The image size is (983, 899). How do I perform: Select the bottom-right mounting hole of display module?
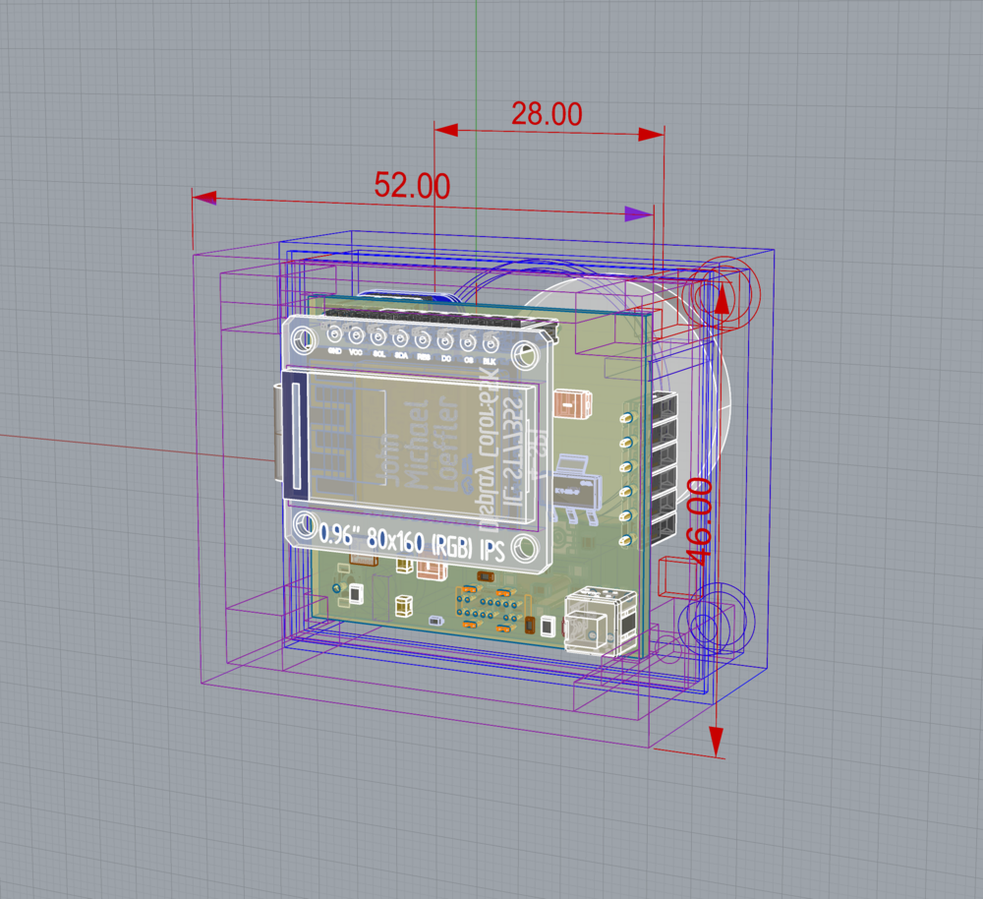coord(524,548)
